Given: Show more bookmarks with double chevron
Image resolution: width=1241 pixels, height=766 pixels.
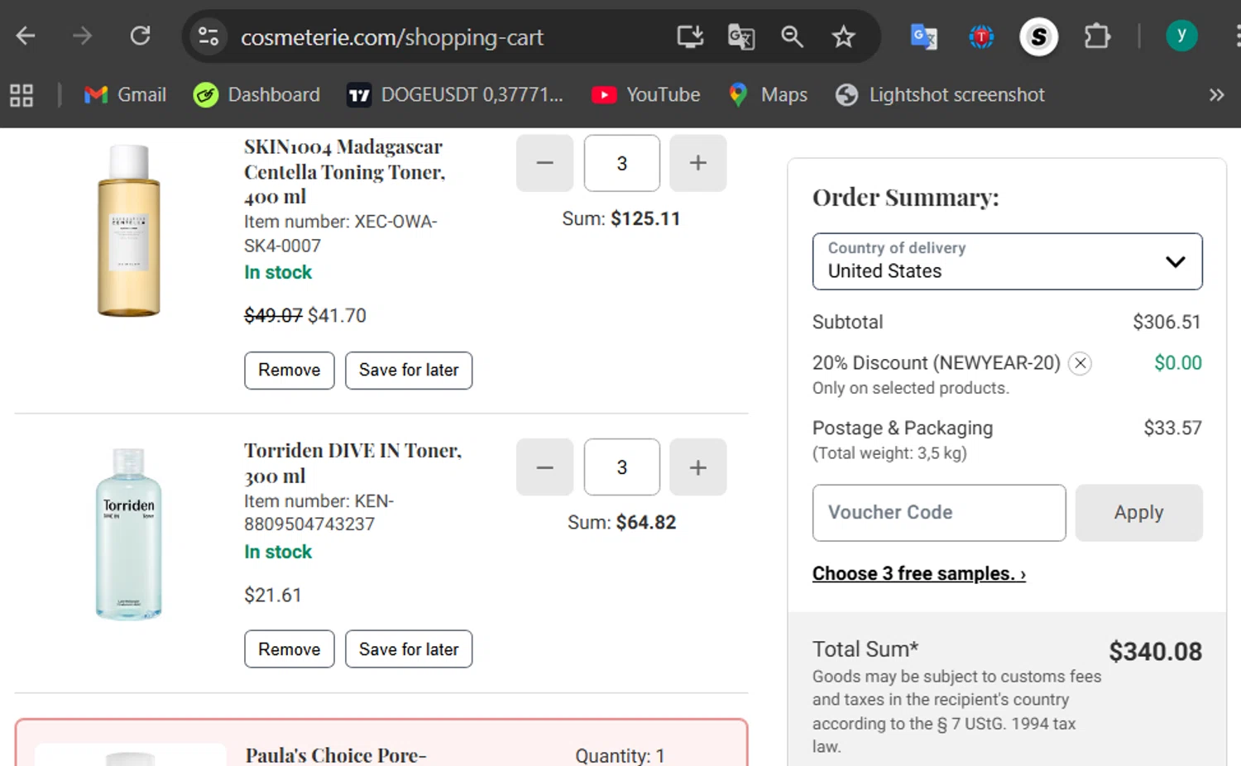Looking at the screenshot, I should coord(1216,95).
